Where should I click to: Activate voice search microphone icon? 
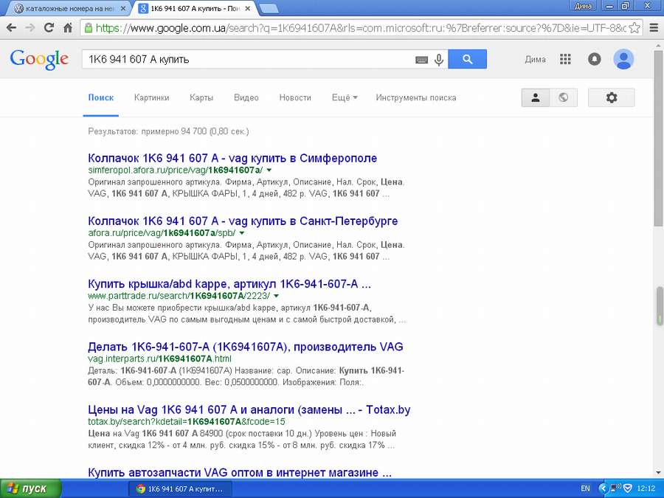pyautogui.click(x=440, y=60)
